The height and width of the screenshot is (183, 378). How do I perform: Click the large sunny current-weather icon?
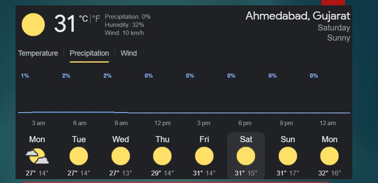pyautogui.click(x=33, y=25)
